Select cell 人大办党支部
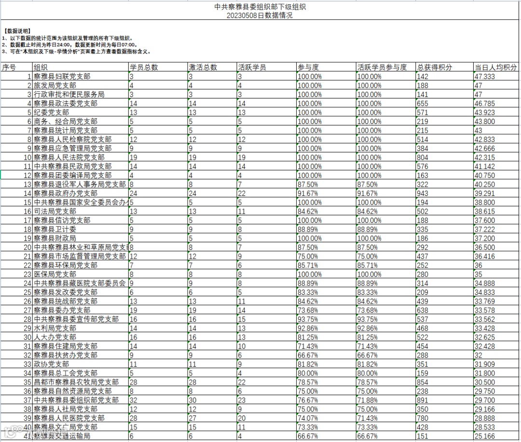The image size is (521, 442). pos(81,337)
